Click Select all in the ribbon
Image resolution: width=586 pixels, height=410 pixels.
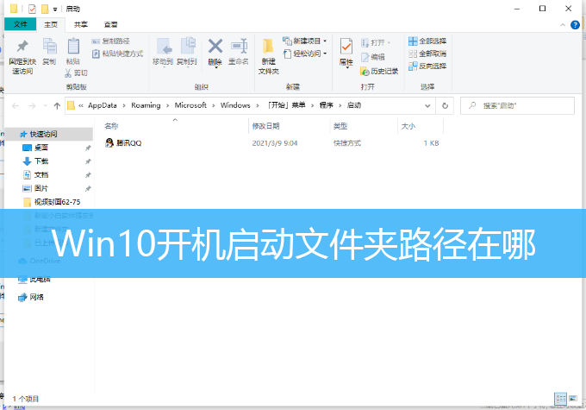427,41
